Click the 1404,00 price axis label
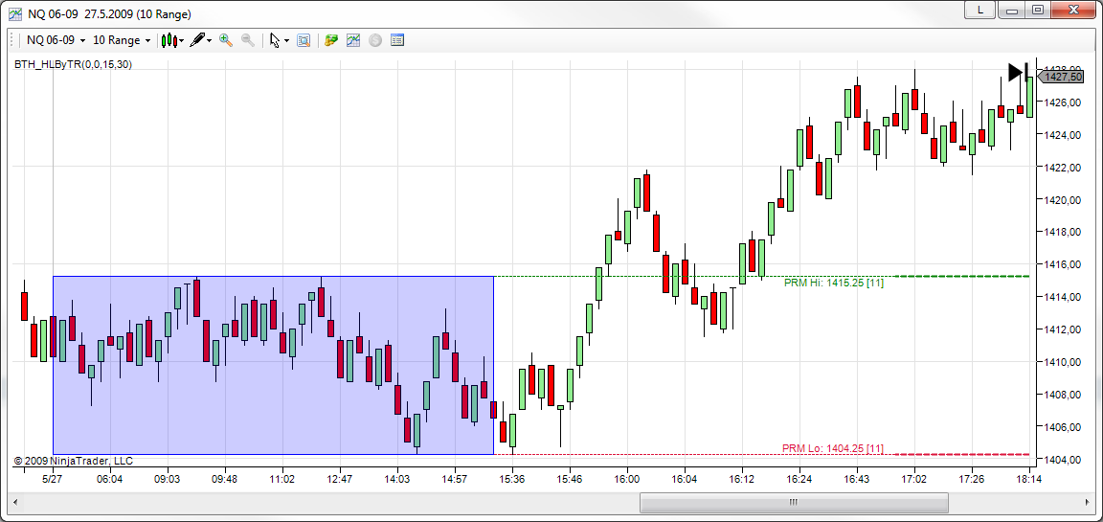This screenshot has height=522, width=1103. (1062, 460)
